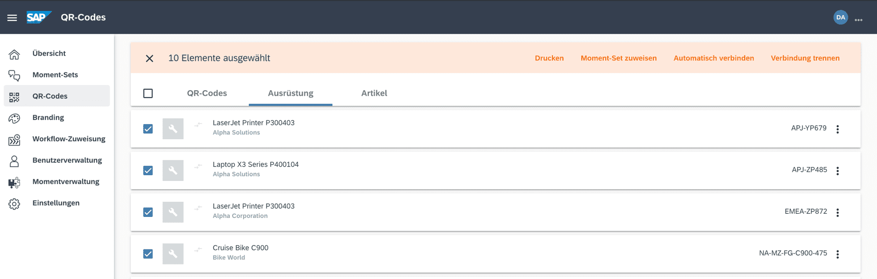Select the Moment-Sets chat icon

coord(14,75)
